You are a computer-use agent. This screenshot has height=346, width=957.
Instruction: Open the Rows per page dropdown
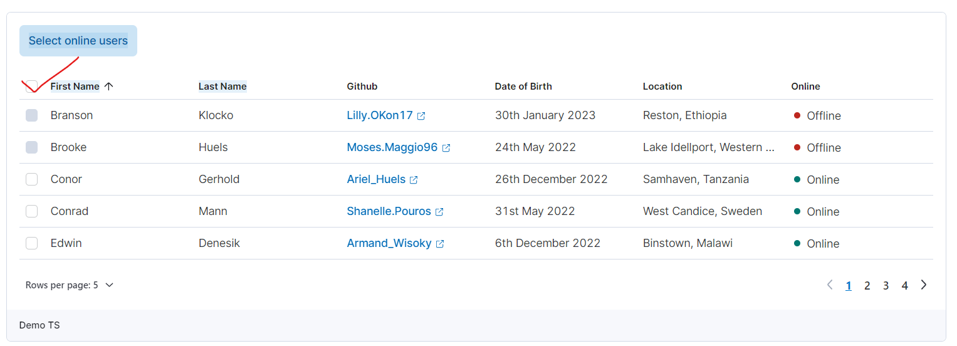pos(70,285)
